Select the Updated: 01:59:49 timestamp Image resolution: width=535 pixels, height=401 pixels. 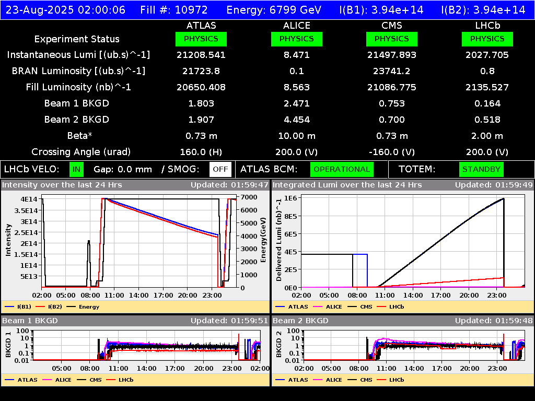point(494,185)
